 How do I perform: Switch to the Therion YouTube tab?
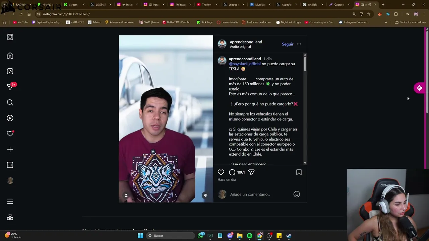pos(206,5)
